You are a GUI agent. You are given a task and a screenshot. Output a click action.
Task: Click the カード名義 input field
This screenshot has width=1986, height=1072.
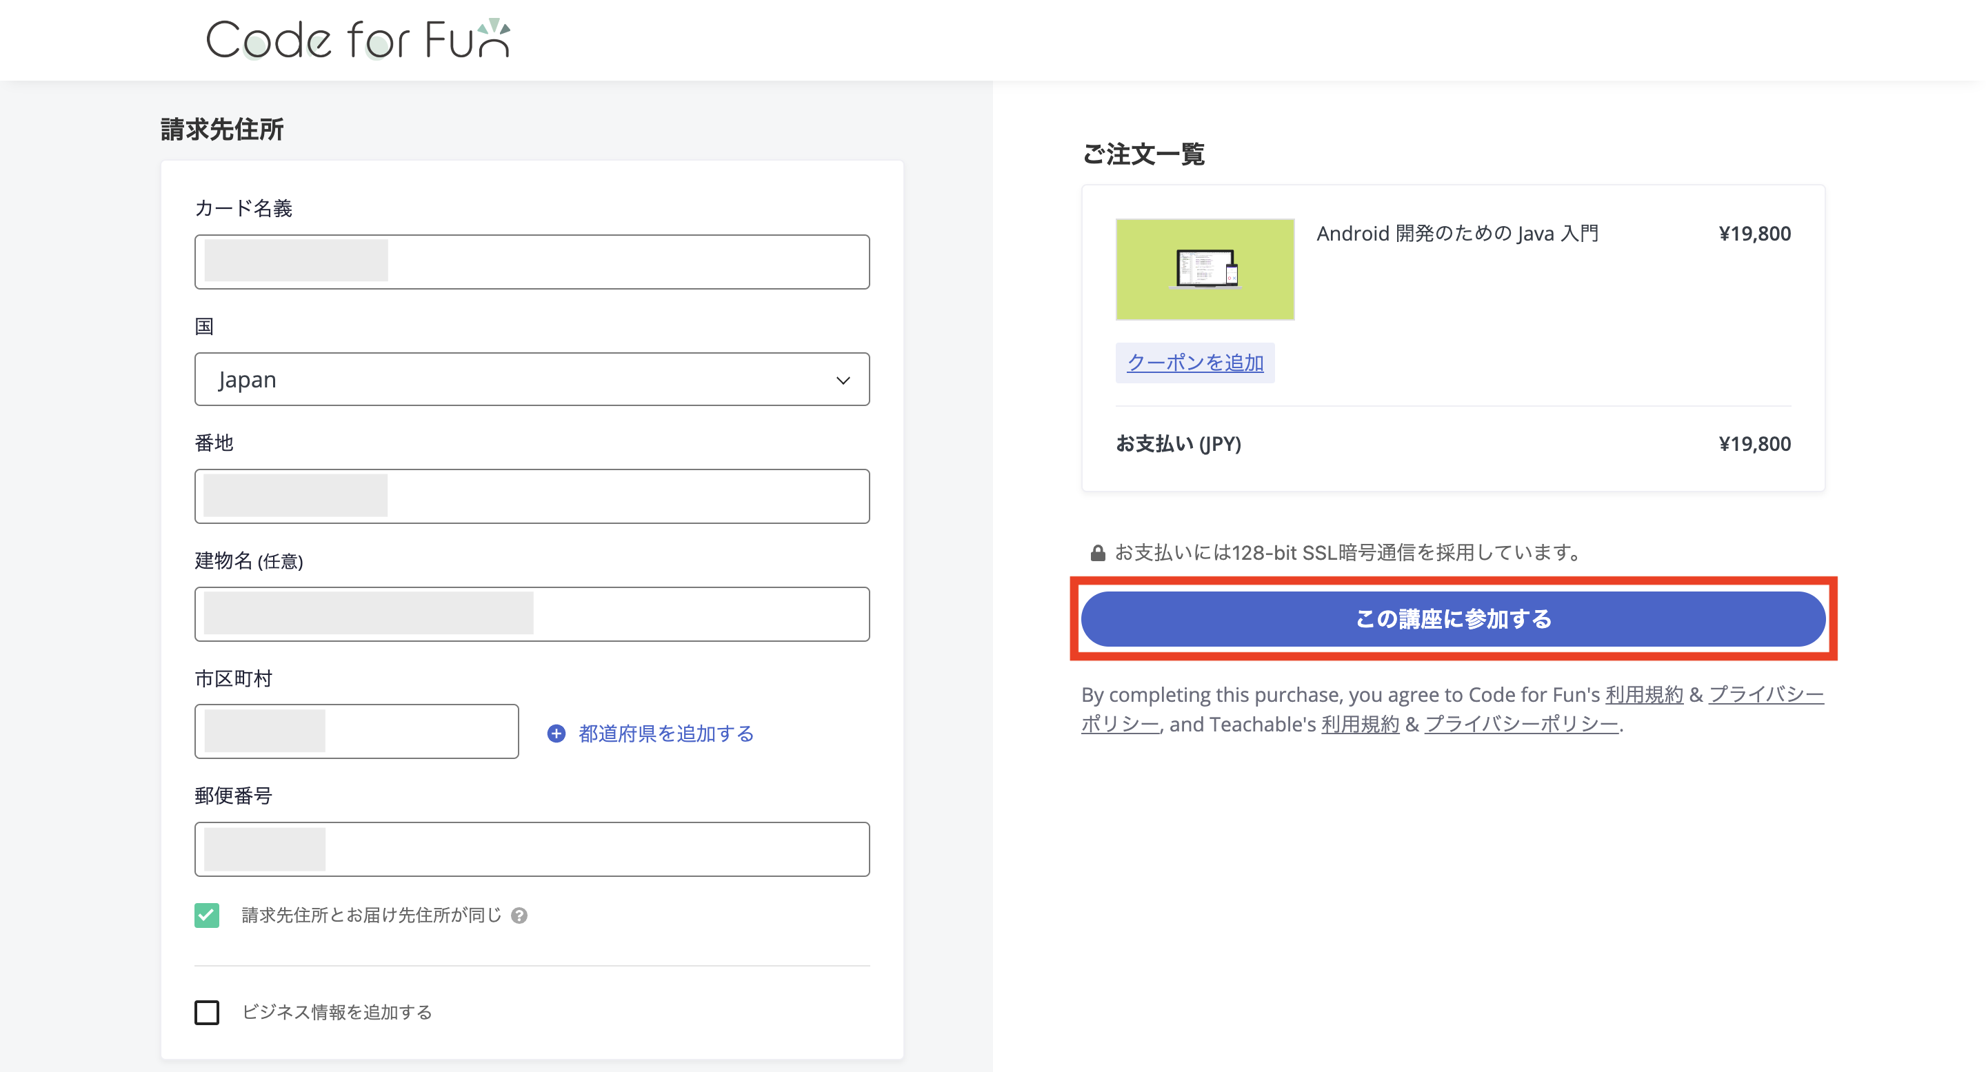pos(532,262)
